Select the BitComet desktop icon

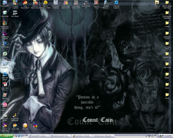[25, 126]
